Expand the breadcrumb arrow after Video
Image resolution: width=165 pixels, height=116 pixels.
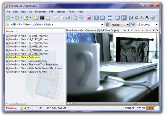point(31,25)
